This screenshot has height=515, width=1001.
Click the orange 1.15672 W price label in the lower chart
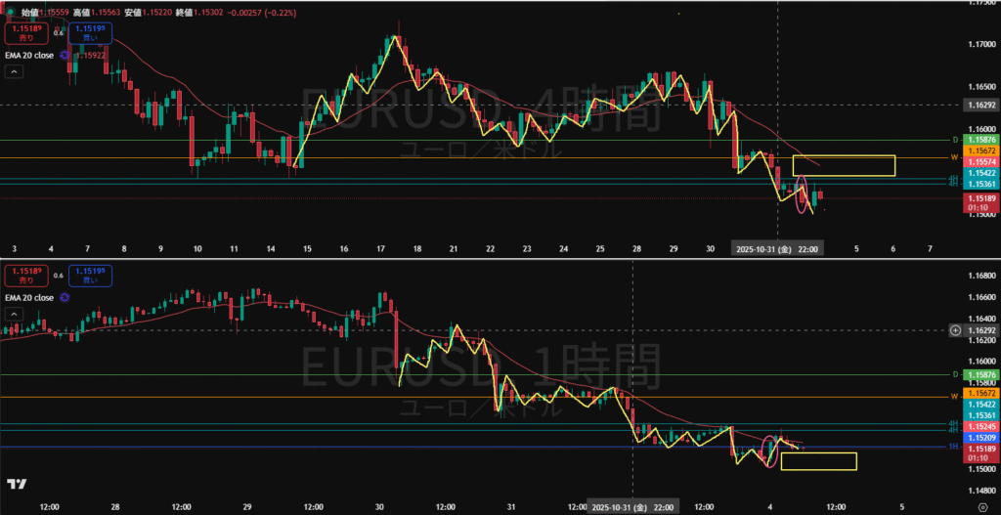click(x=980, y=392)
